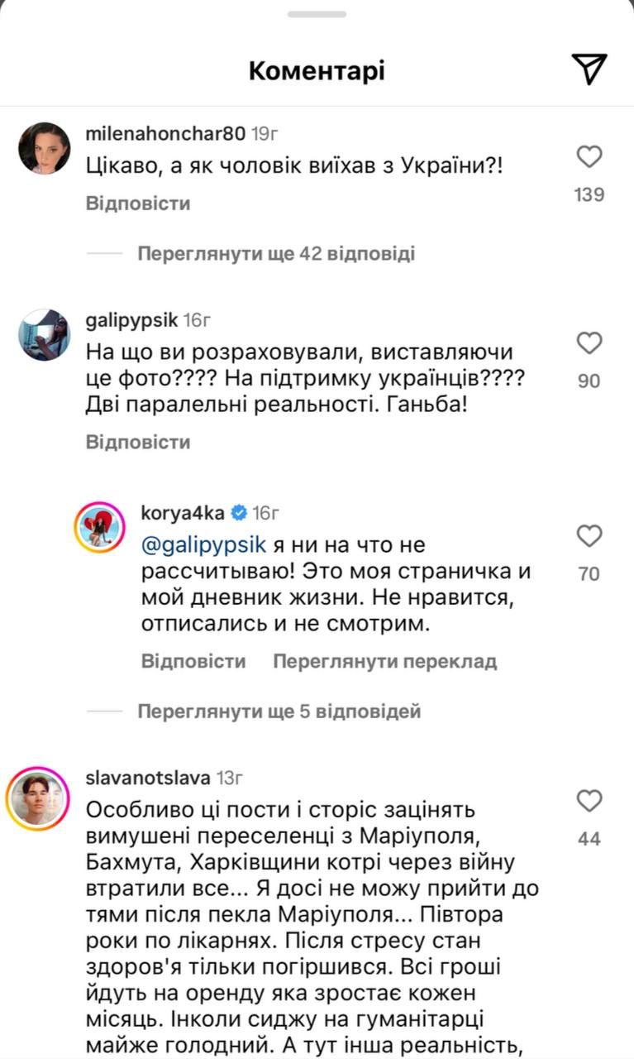Open the slavanotslava username
634x1059 pixels.
[148, 779]
